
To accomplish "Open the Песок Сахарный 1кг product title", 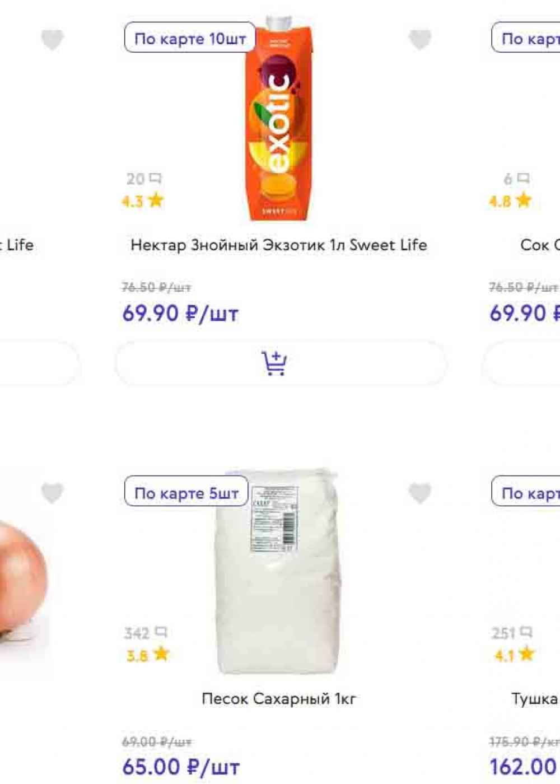I will pos(279,699).
